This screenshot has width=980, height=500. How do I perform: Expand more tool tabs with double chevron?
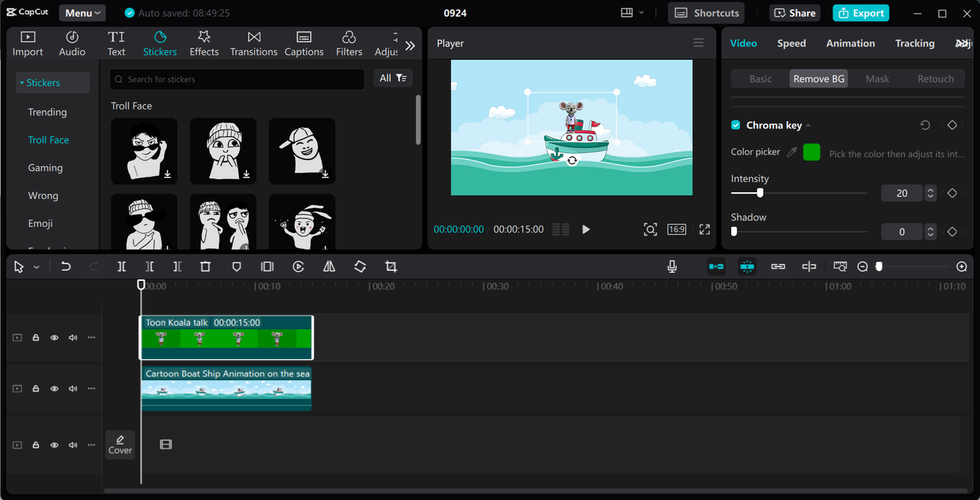click(x=410, y=46)
